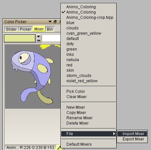Viewport: 151px width, 150px height.
Task: Choose the blue mixer
Action: (x=89, y=23)
